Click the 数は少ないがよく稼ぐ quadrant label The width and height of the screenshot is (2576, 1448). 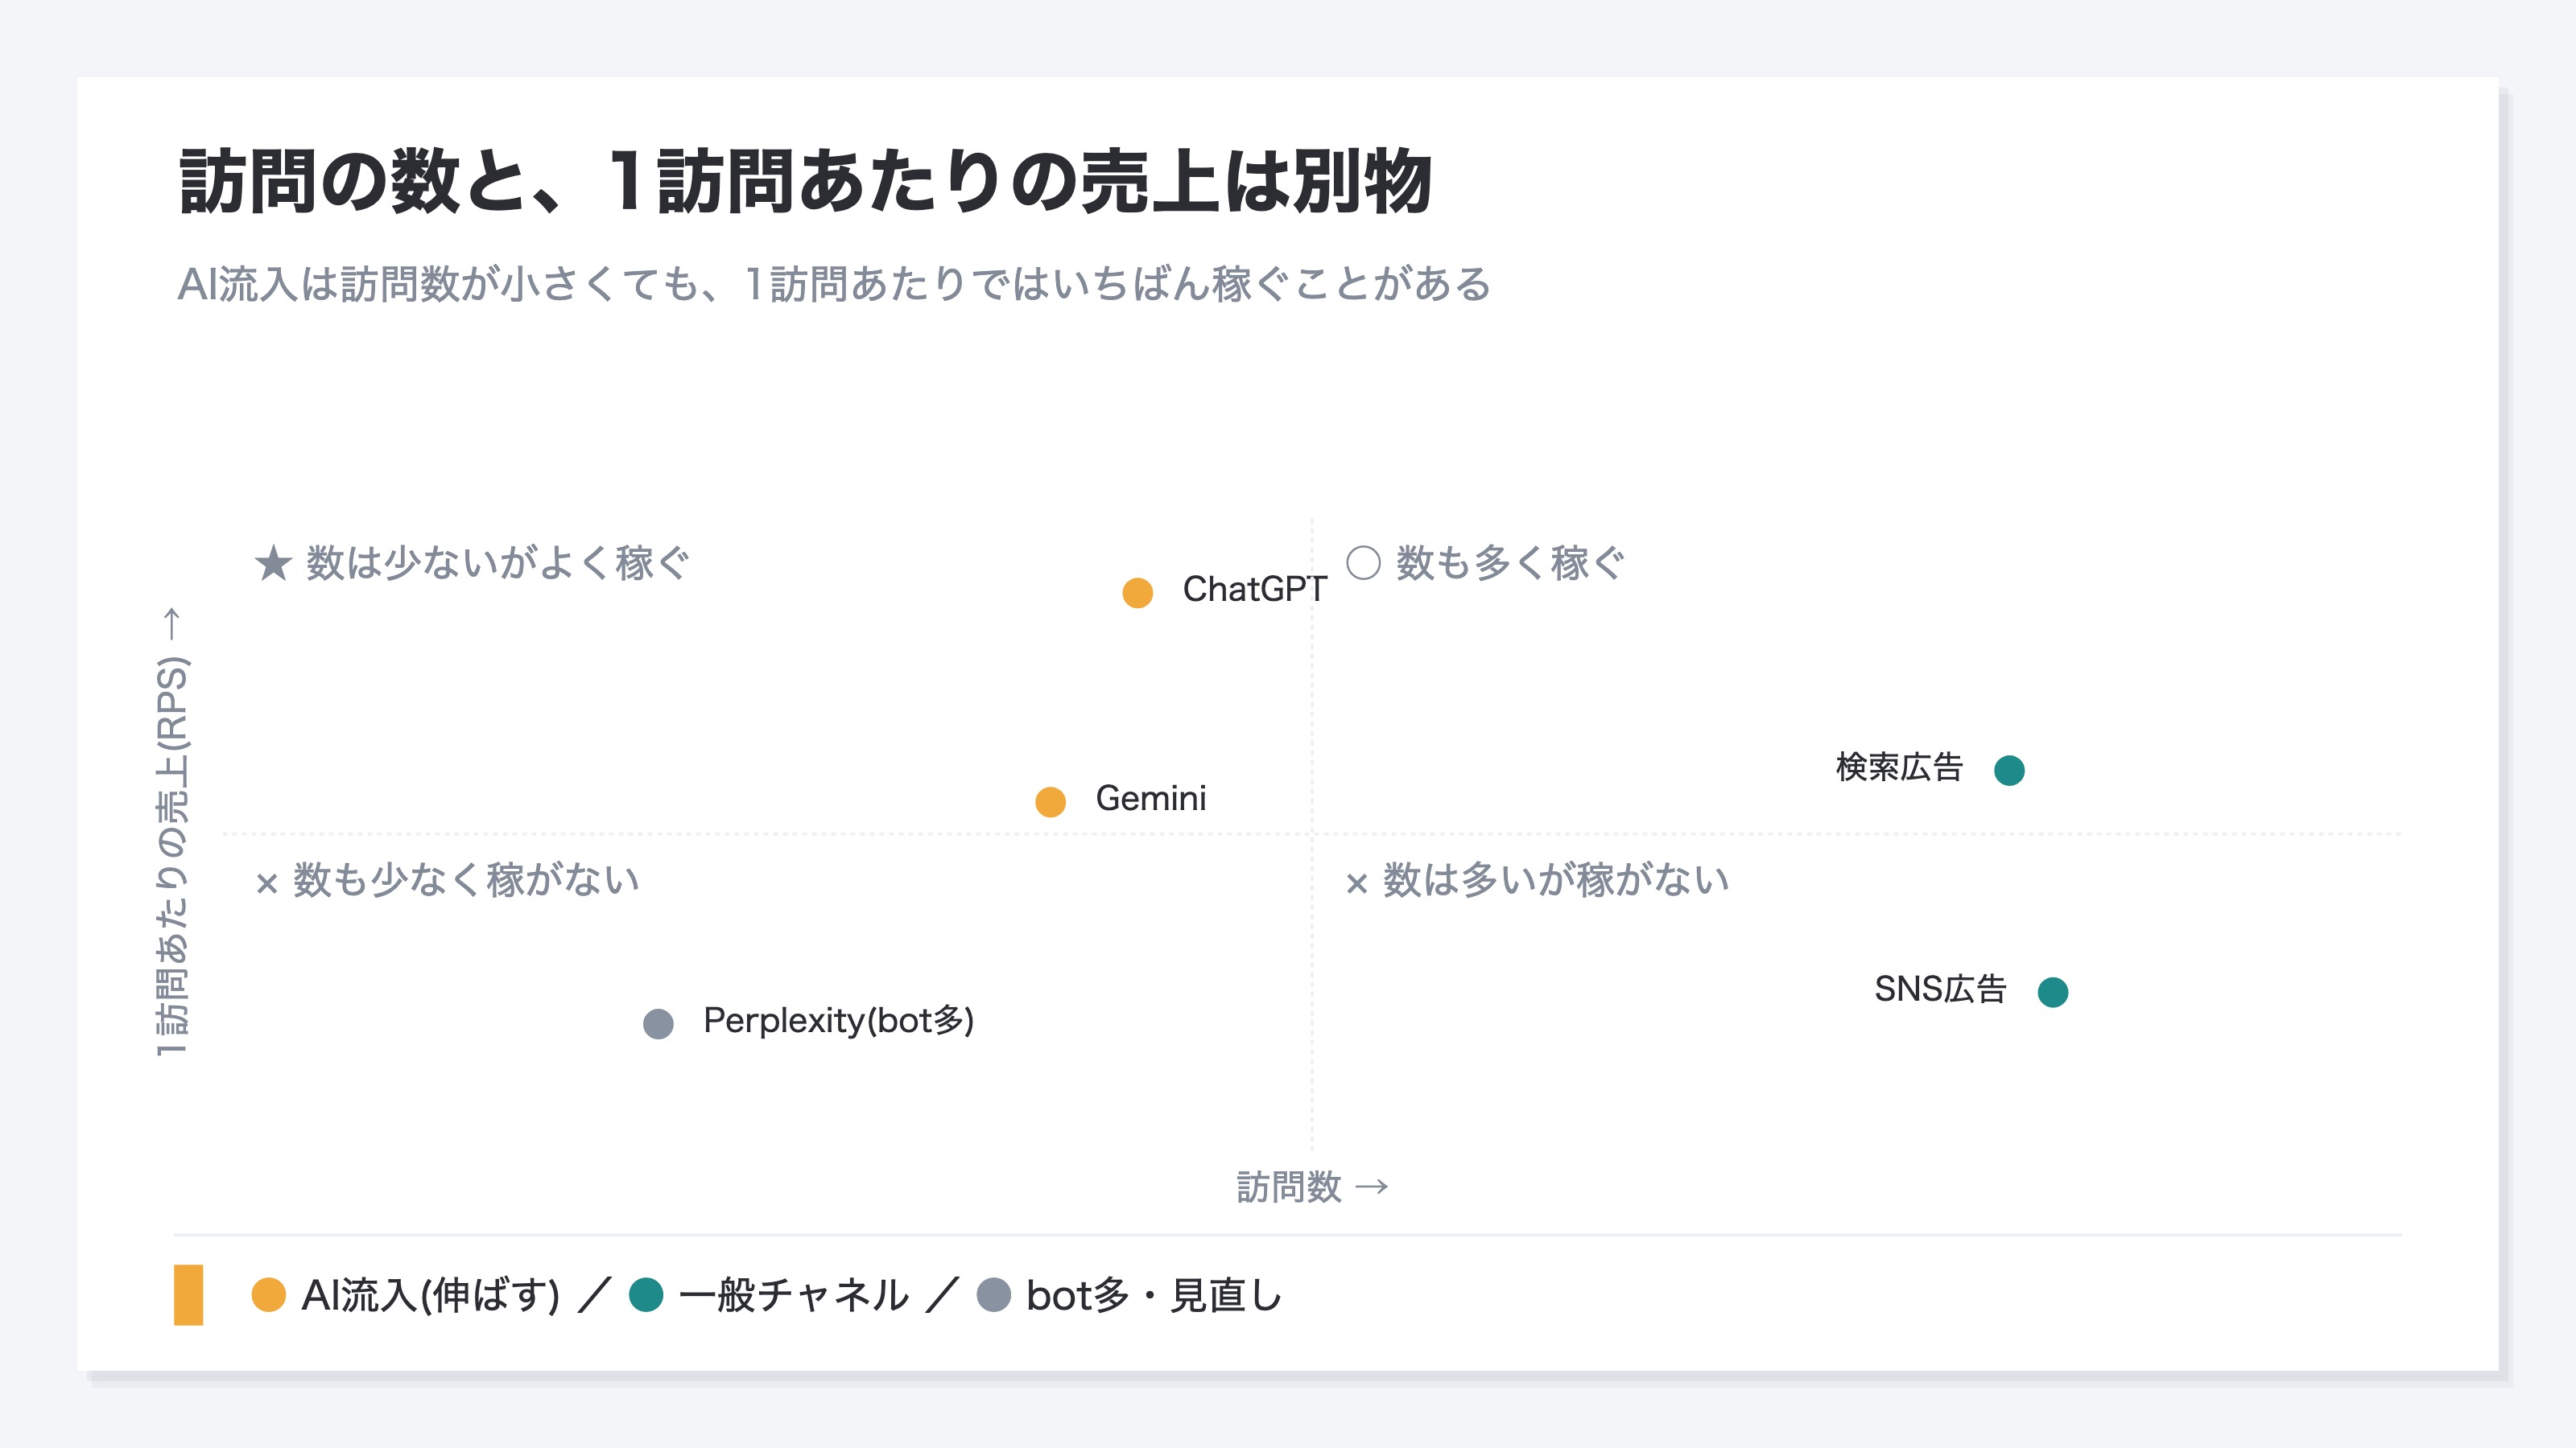497,562
